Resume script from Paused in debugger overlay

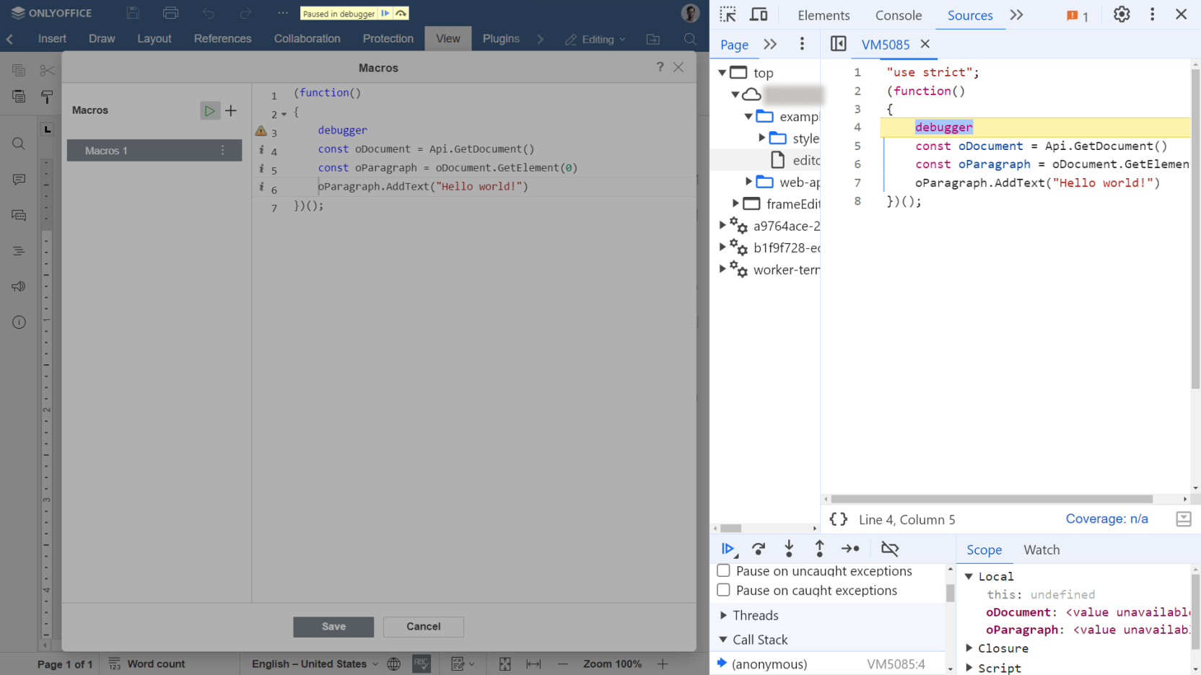(x=385, y=14)
